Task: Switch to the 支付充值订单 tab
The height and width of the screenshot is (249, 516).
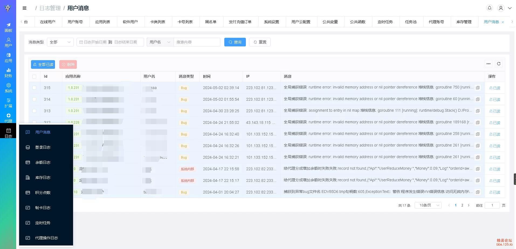Action: click(240, 22)
